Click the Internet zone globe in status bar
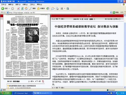The height and width of the screenshot is (95, 126). [x=108, y=90]
